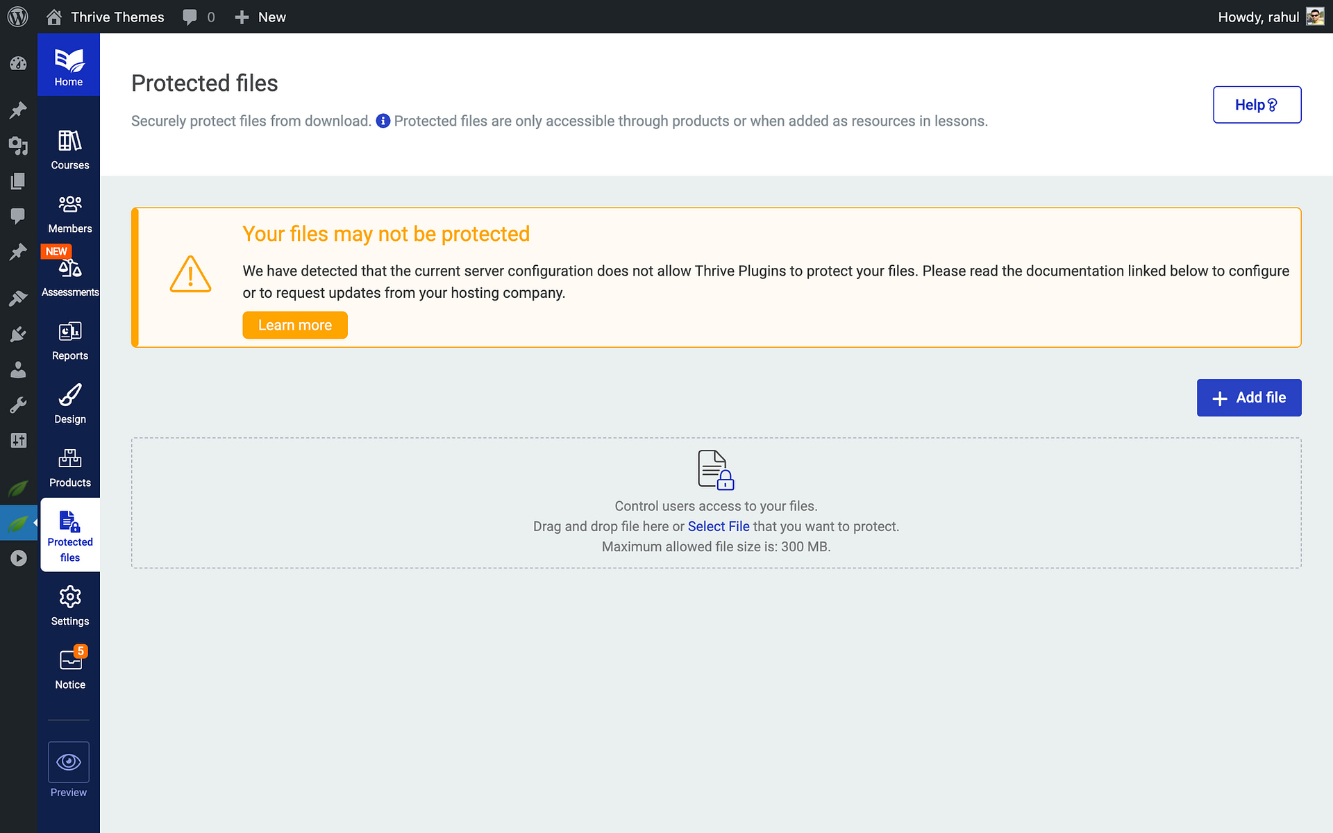This screenshot has height=833, width=1333.
Task: Open the Design section
Action: click(x=69, y=401)
